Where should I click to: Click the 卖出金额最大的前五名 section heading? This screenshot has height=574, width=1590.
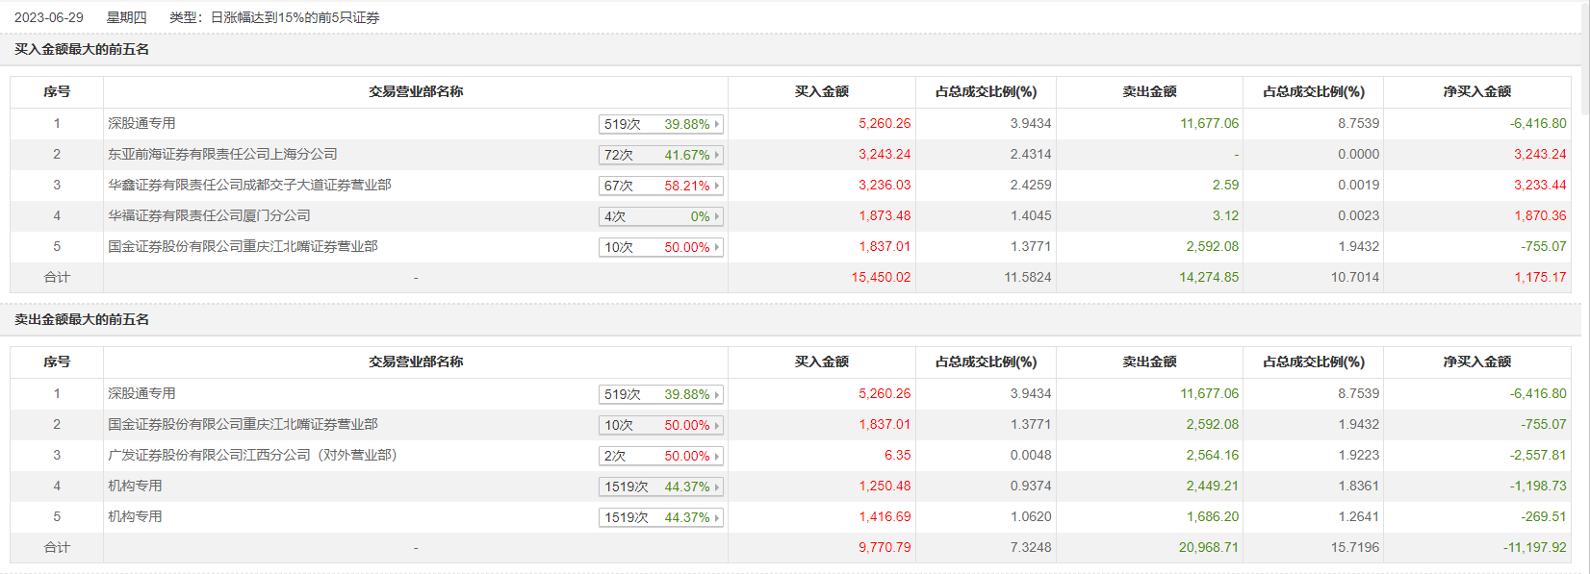(82, 319)
